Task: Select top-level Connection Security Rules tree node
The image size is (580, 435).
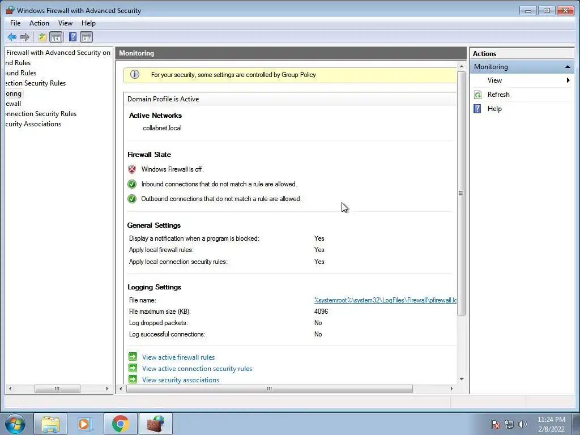Action: pos(36,83)
